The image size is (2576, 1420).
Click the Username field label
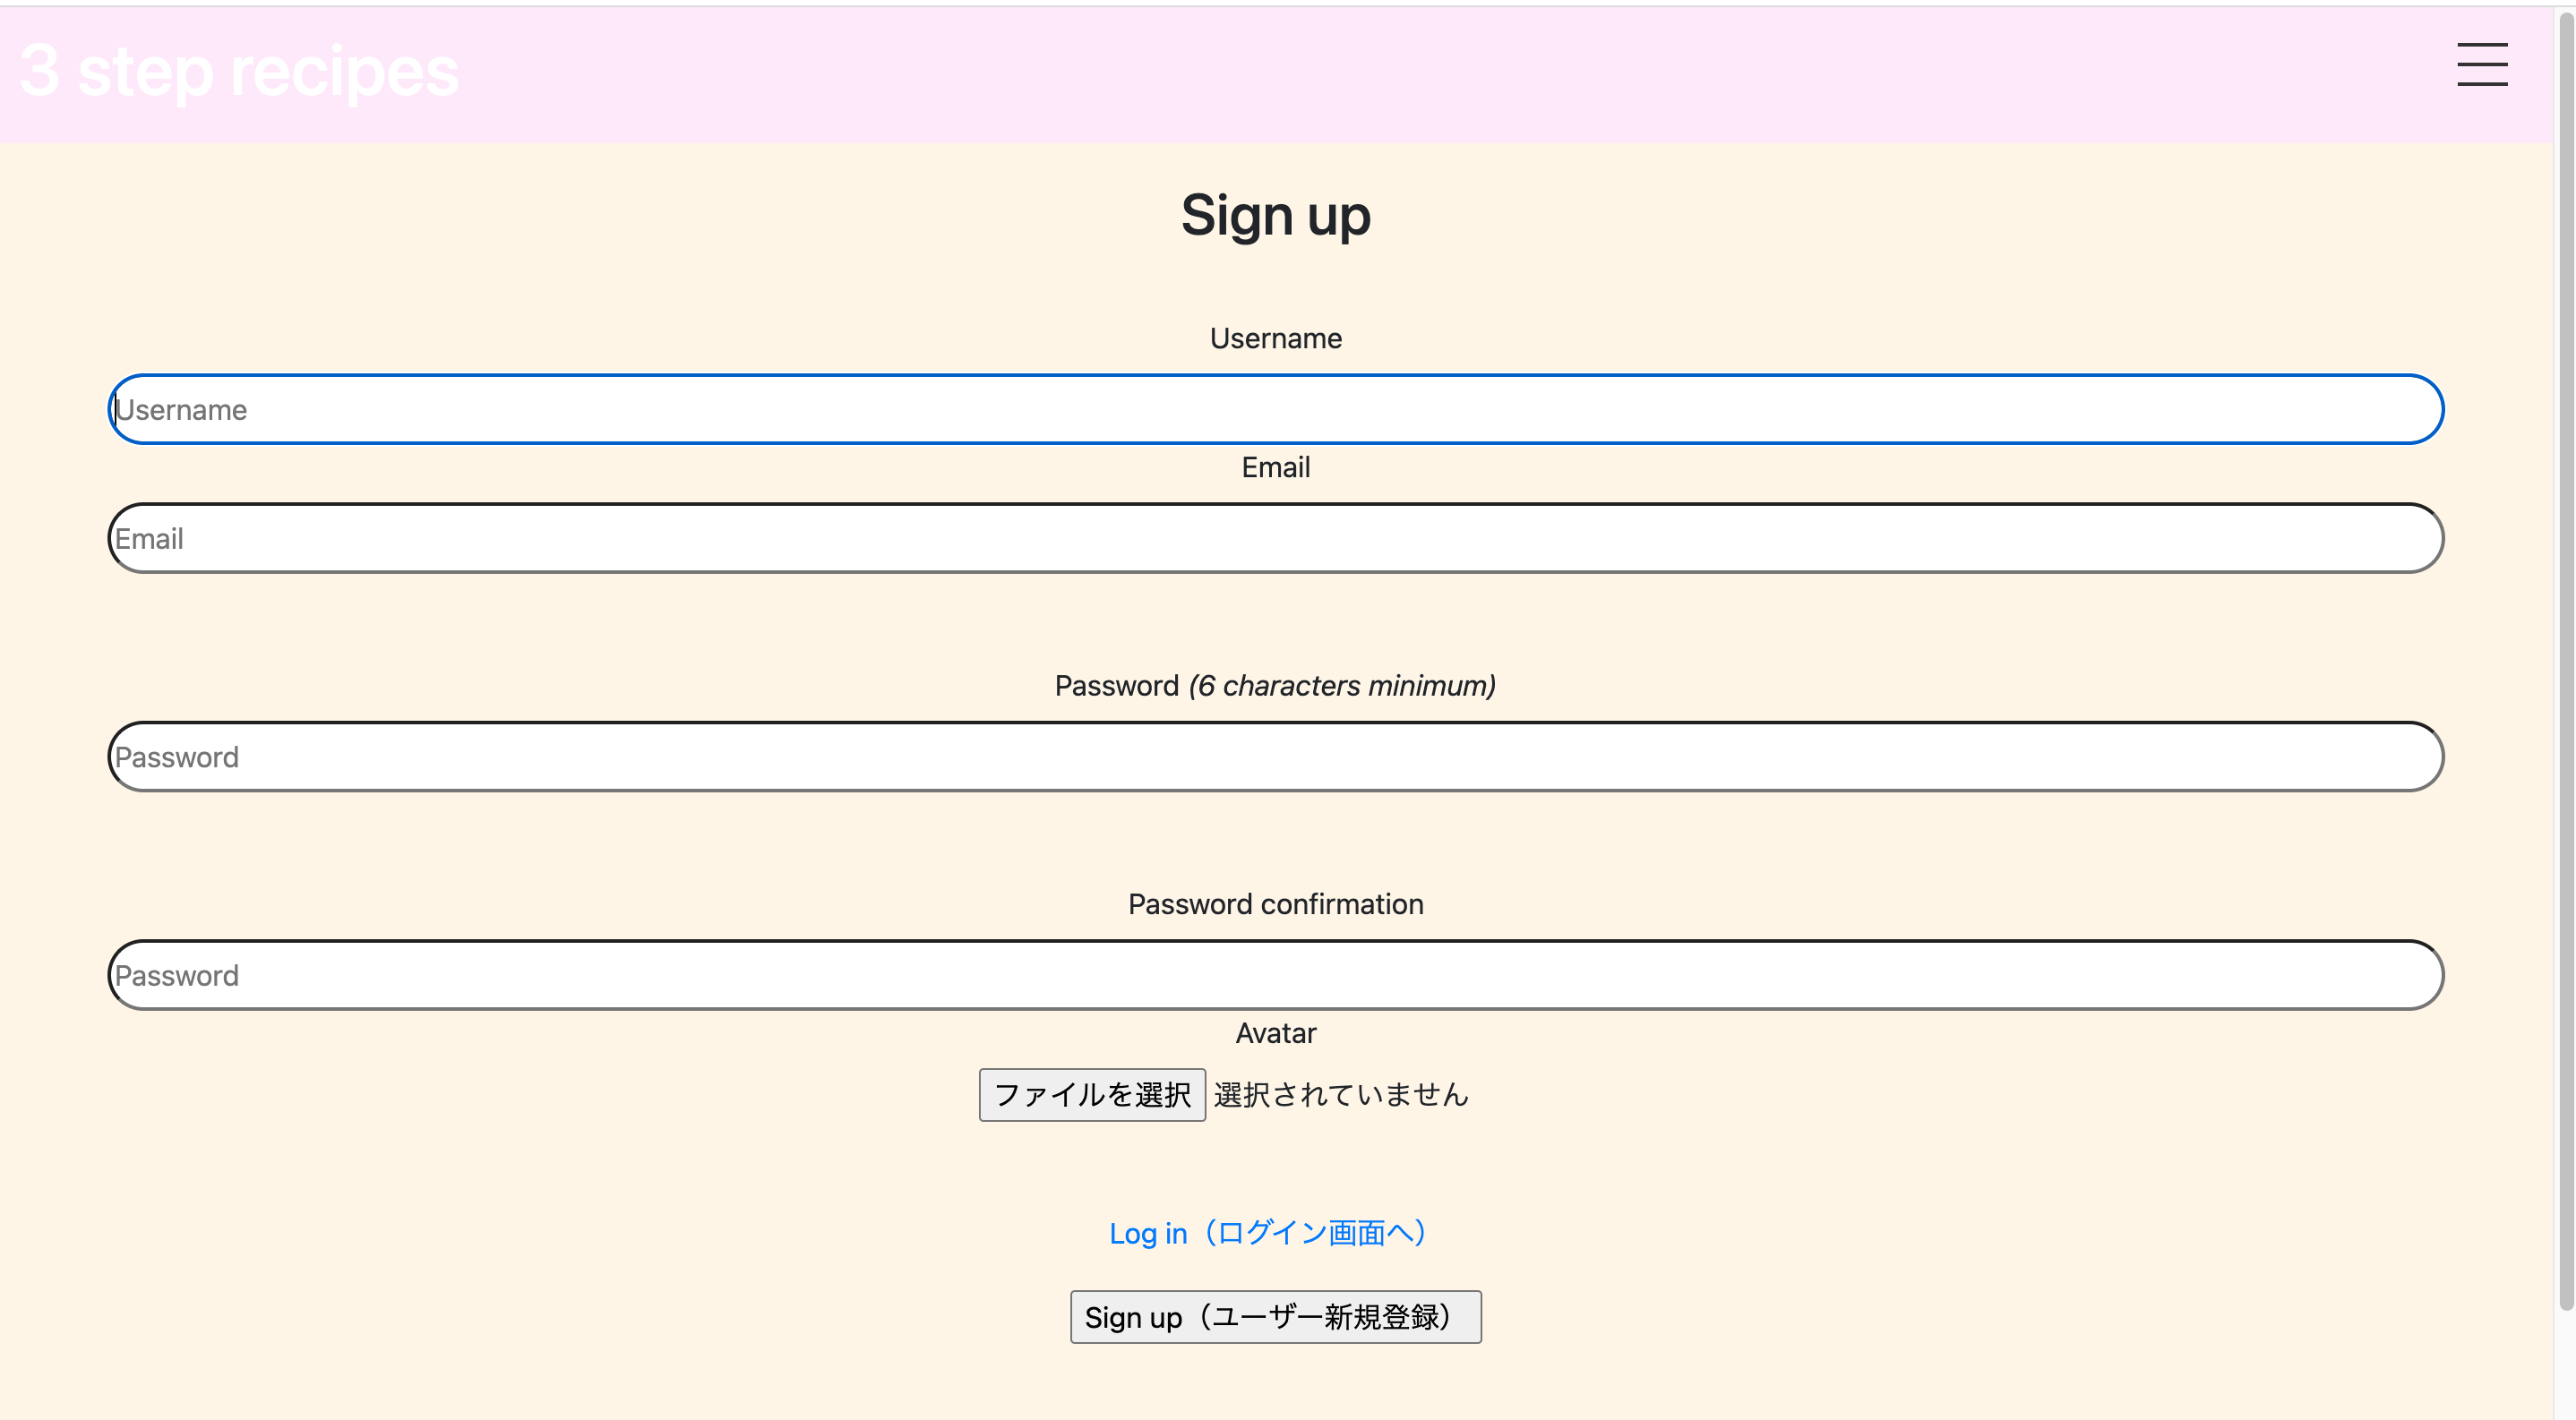[1275, 338]
